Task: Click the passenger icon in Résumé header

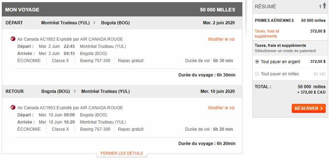Action: point(324,6)
